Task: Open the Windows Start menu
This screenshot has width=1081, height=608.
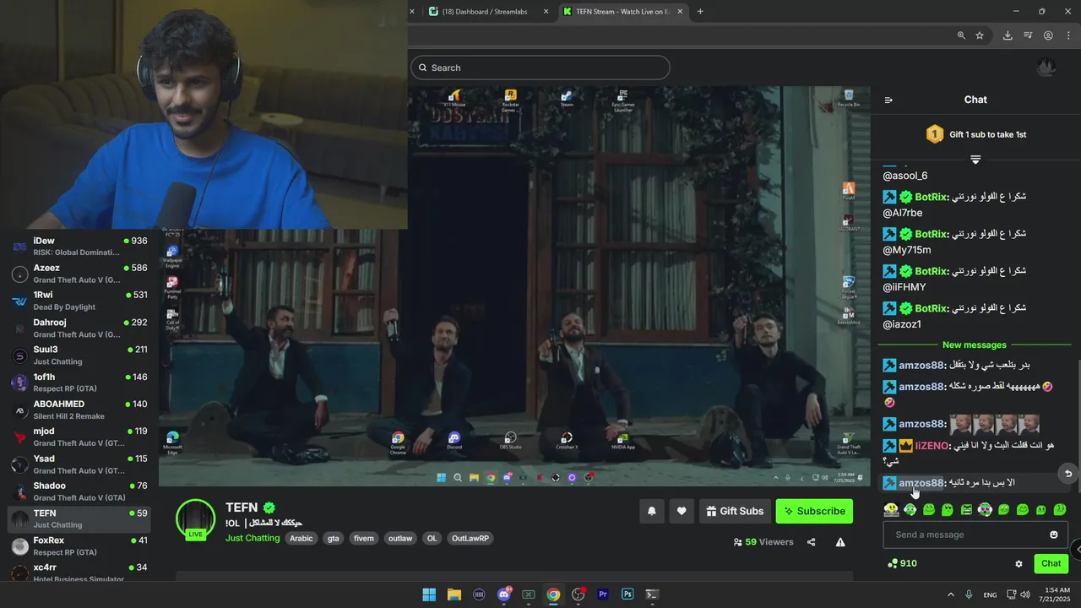Action: tap(429, 594)
